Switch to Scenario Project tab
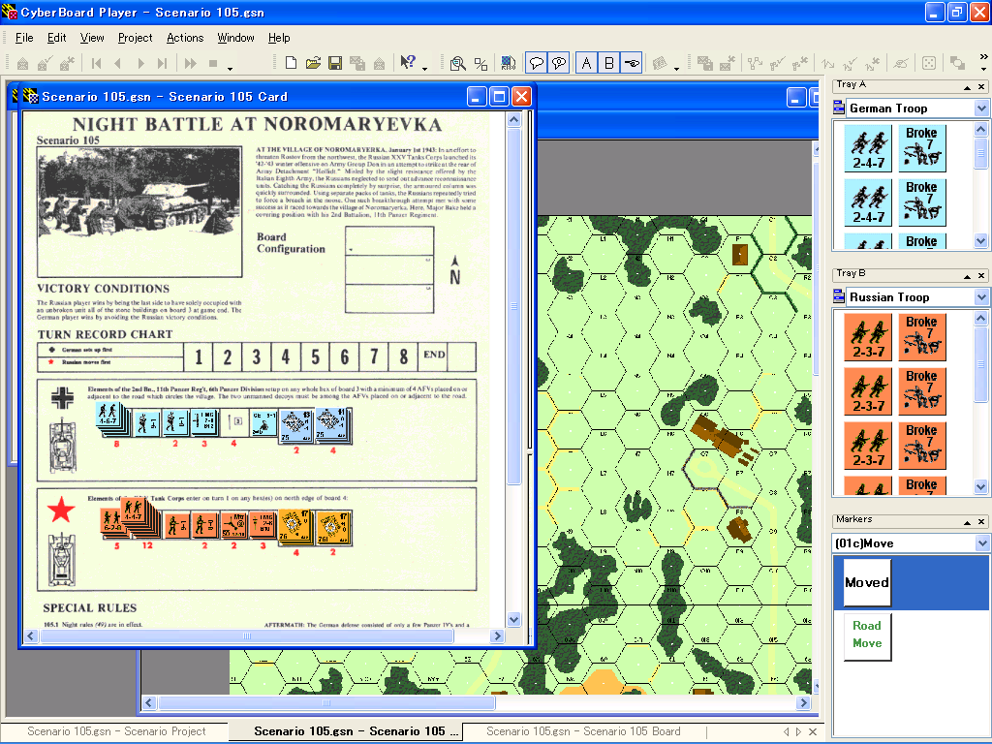 point(116,731)
